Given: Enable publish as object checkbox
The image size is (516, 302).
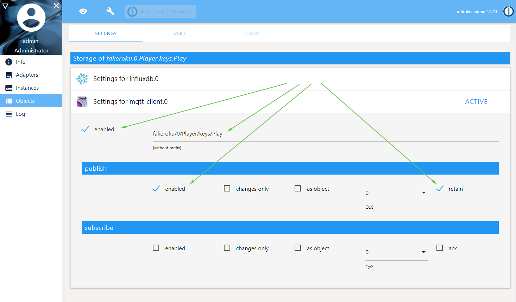Looking at the screenshot, I should tap(298, 189).
